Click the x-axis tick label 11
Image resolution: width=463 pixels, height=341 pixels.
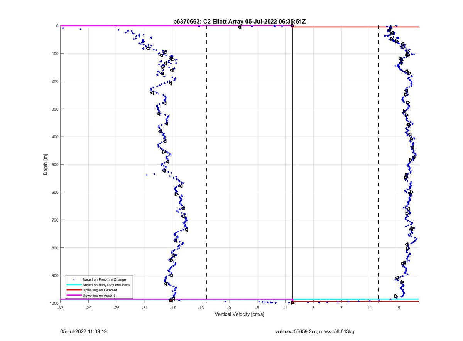[370, 308]
